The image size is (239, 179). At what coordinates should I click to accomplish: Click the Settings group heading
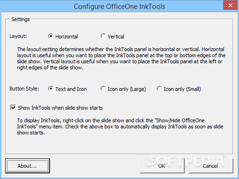(21, 19)
